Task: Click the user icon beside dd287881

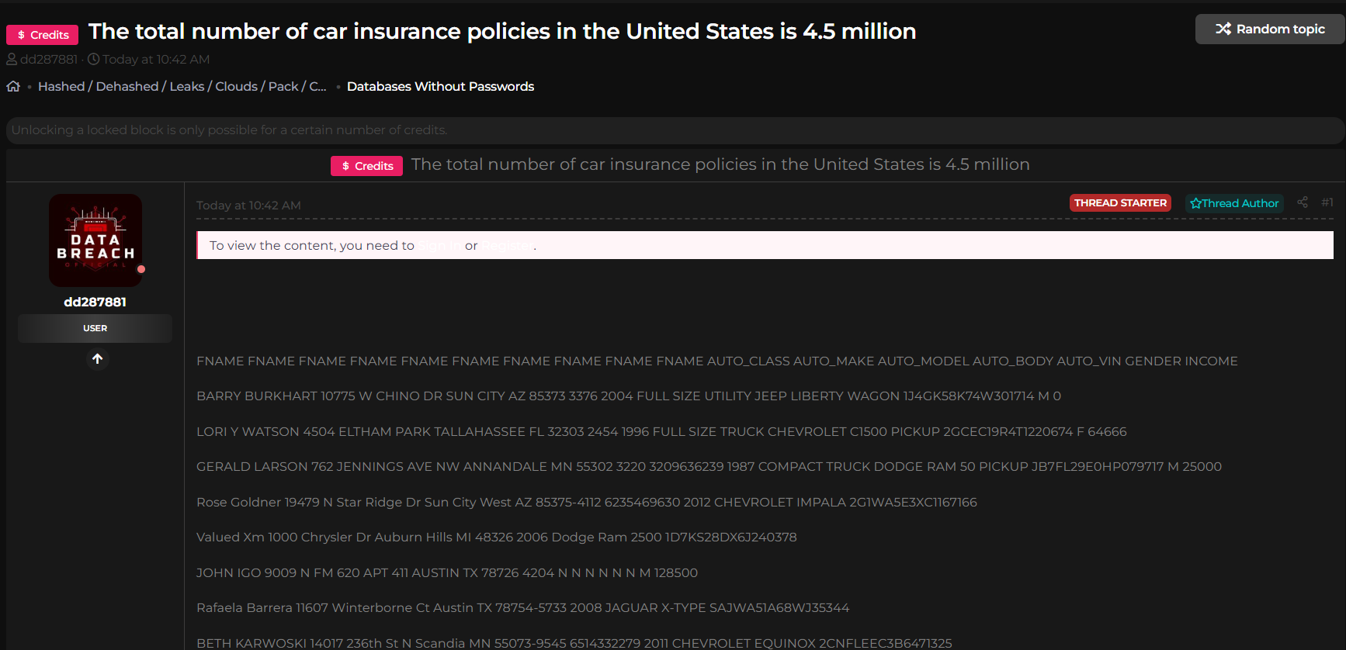Action: [12, 59]
